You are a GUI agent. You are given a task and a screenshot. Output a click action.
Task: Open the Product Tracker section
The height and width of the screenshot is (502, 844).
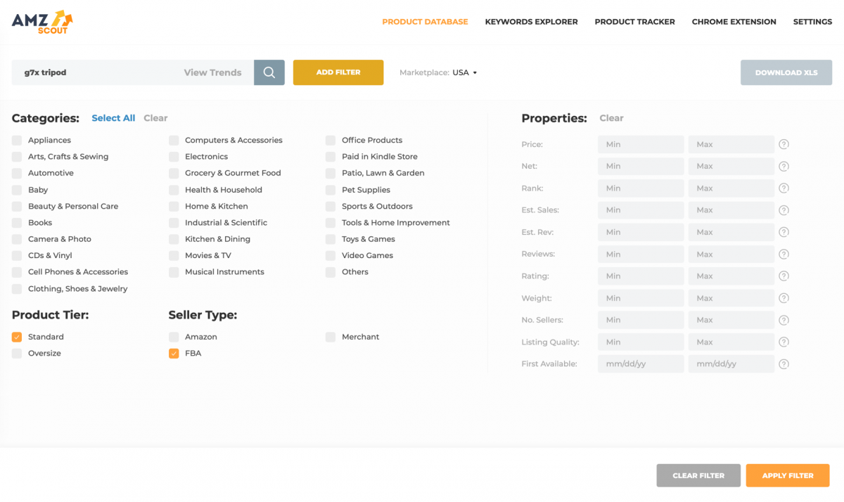click(x=634, y=21)
